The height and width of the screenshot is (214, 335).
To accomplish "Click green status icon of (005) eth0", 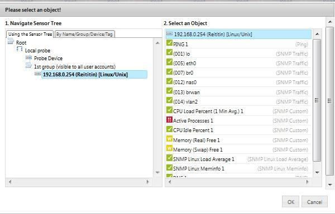I will 169,62.
